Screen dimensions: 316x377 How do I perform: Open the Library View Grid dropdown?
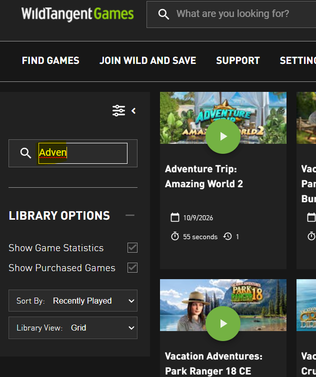[x=73, y=328]
